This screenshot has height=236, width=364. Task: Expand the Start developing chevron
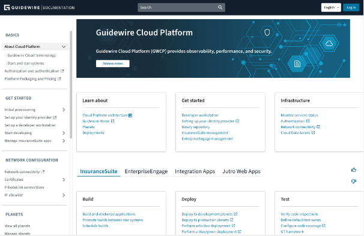[x=64, y=133]
